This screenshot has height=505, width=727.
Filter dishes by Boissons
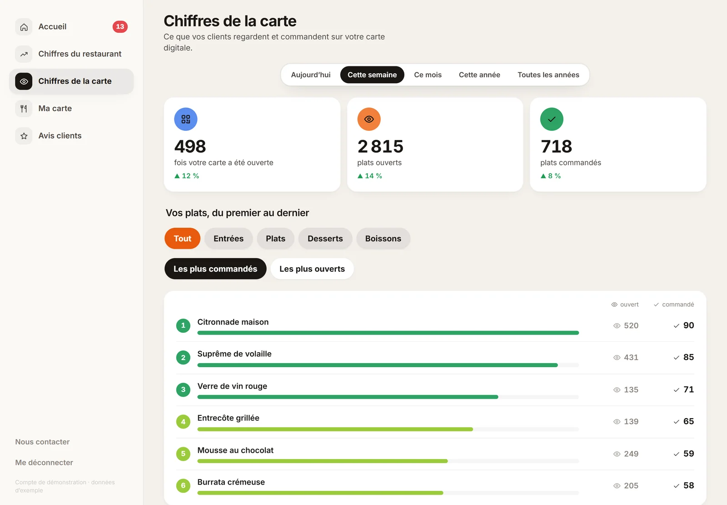coord(383,239)
